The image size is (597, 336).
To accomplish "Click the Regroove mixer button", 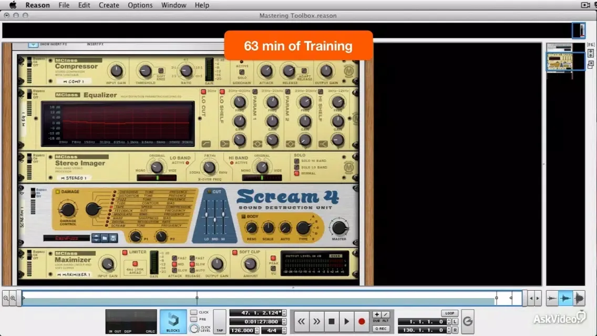I will 468,321.
